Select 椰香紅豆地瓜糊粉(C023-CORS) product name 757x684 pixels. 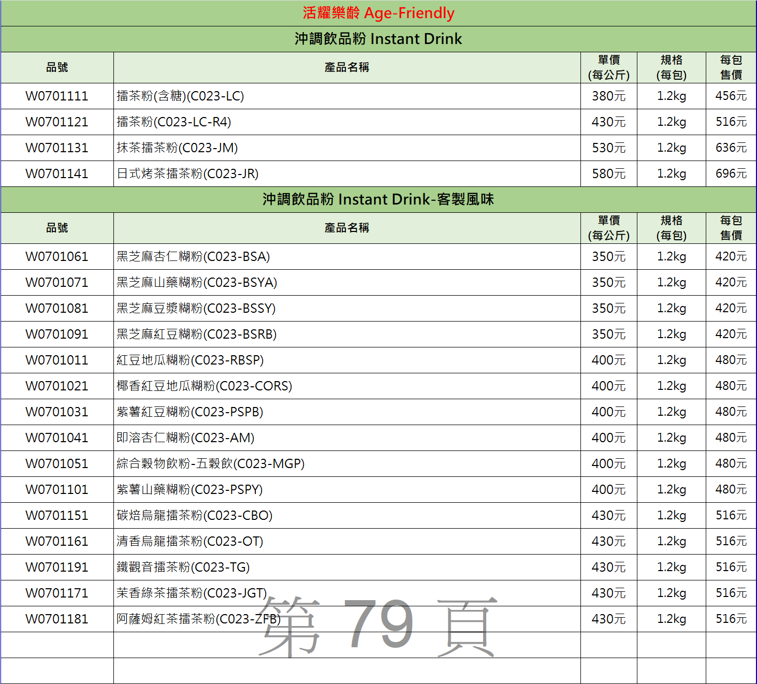click(x=204, y=386)
